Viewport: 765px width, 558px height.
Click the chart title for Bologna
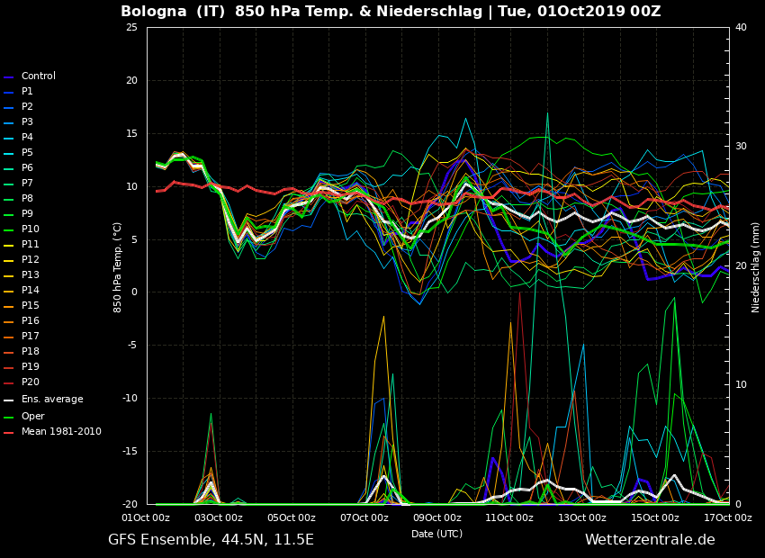pos(391,12)
